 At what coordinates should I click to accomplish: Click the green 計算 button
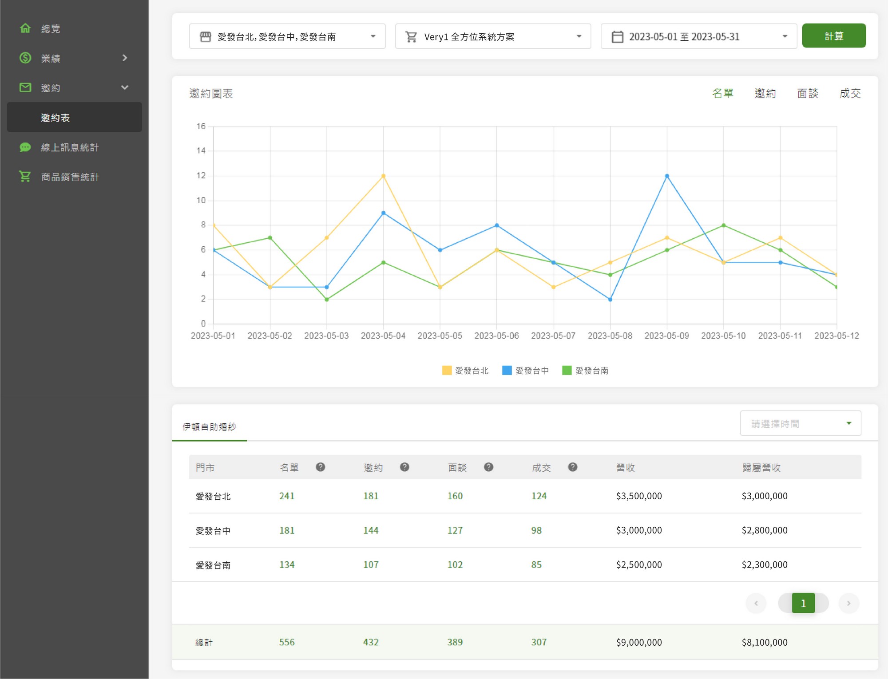(834, 36)
